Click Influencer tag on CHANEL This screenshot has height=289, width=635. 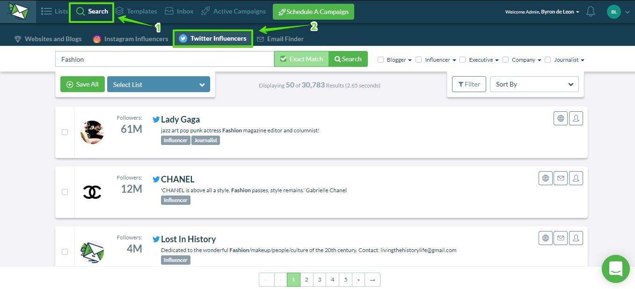(x=175, y=200)
